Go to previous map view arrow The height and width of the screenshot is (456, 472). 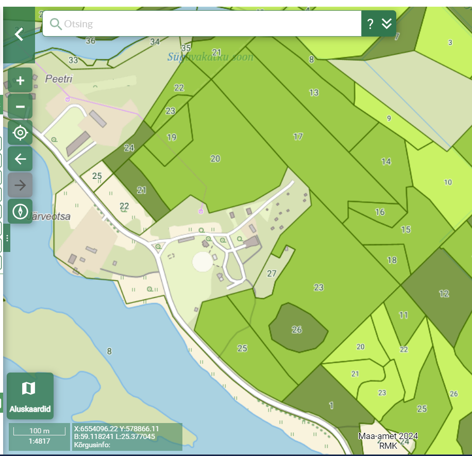click(x=20, y=159)
